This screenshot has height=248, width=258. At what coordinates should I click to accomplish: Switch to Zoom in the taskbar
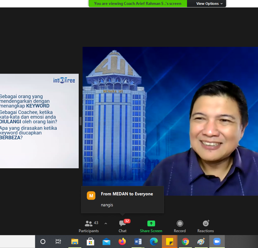pyautogui.click(x=217, y=242)
